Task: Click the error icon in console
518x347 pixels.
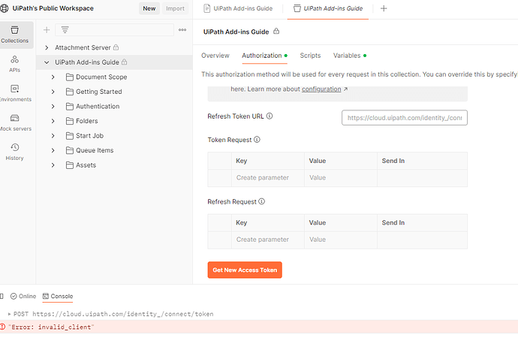Action: pos(3,327)
